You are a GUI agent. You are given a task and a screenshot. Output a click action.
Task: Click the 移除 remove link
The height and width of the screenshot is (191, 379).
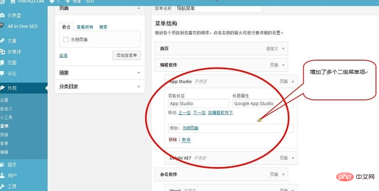(173, 140)
